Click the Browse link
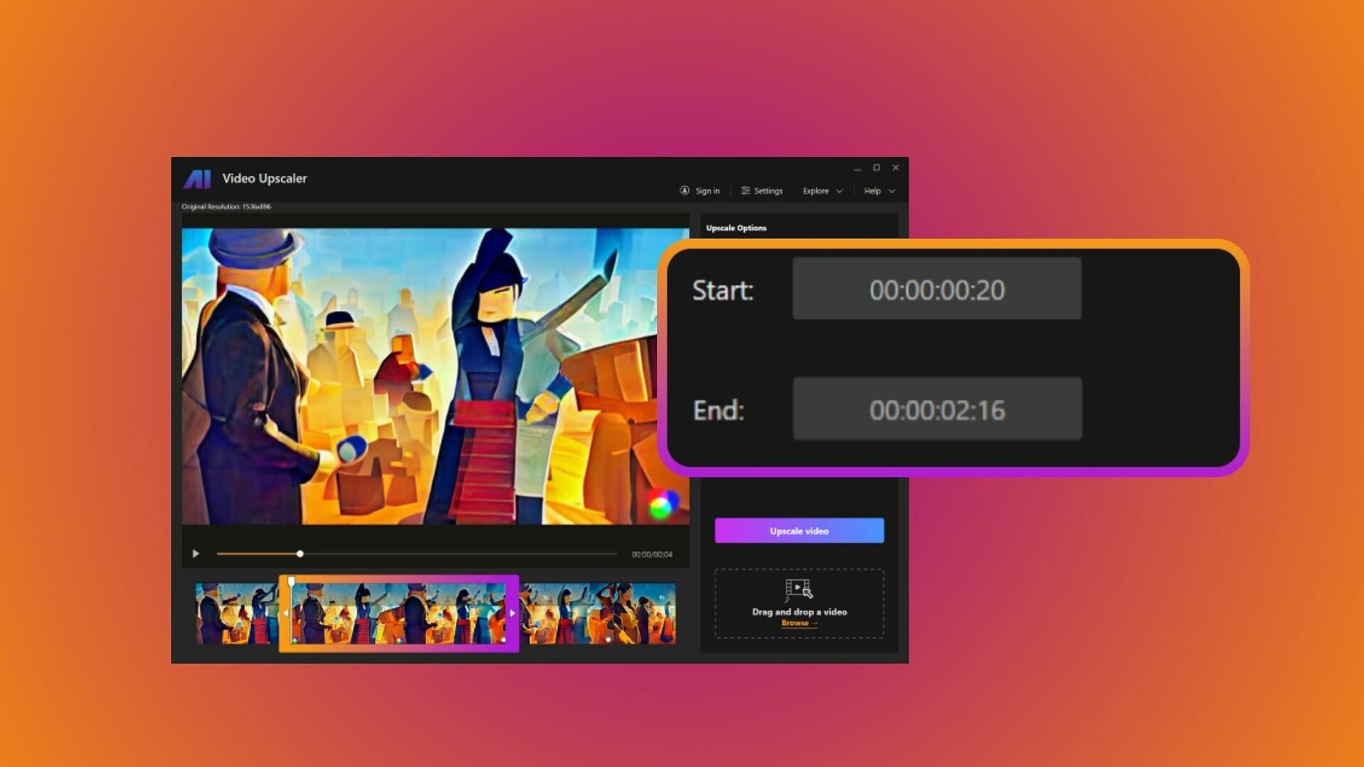The height and width of the screenshot is (767, 1364). 796,623
